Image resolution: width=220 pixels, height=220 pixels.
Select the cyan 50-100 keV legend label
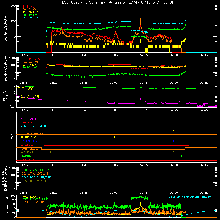(x=31, y=18)
